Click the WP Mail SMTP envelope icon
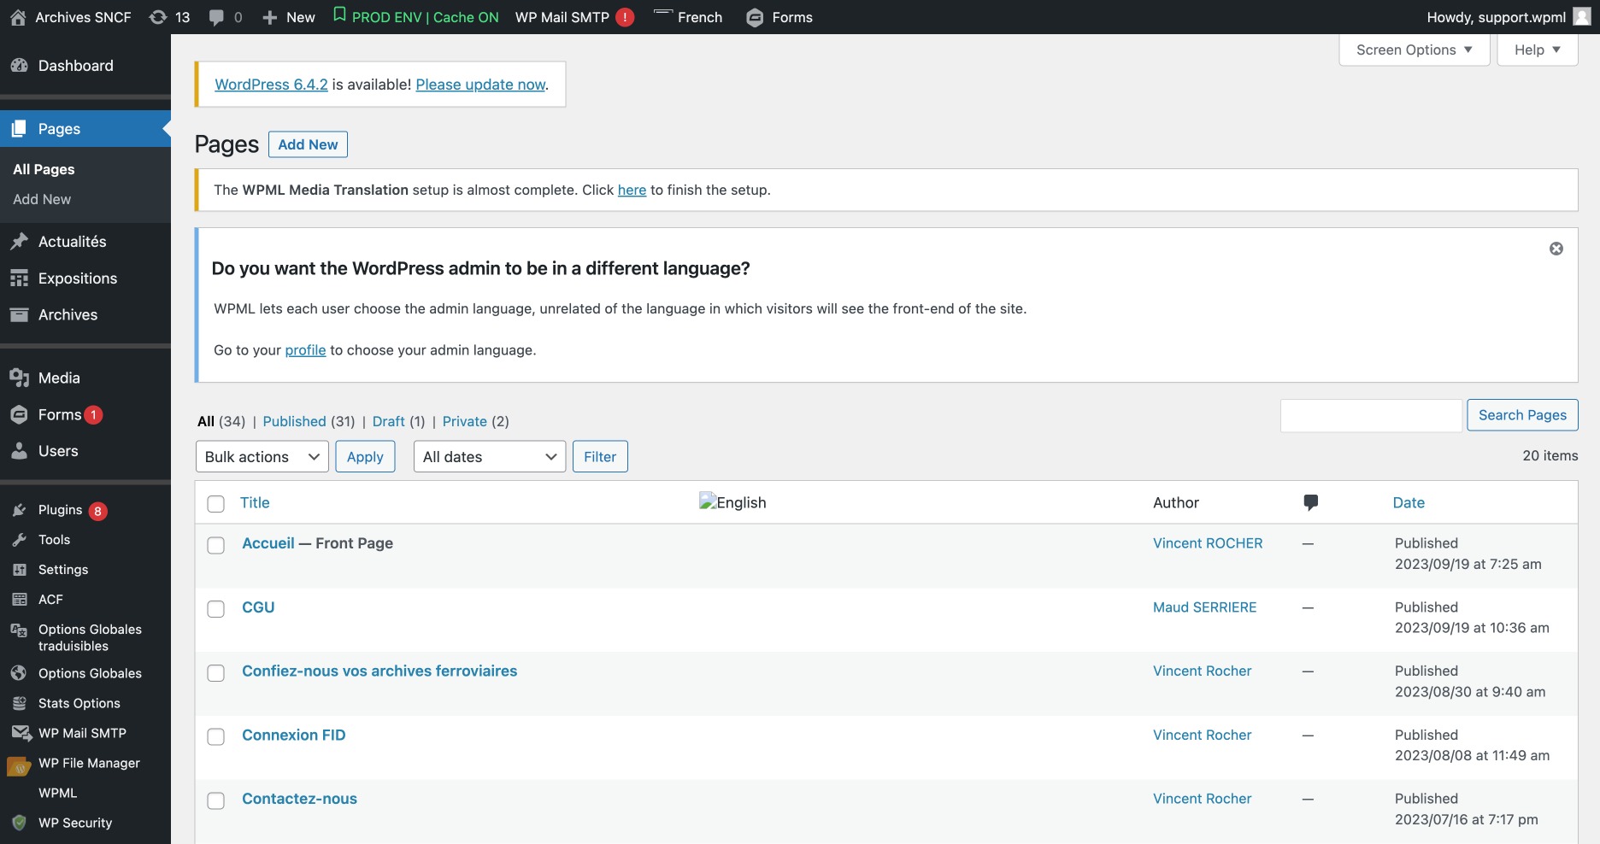The image size is (1600, 844). (21, 733)
